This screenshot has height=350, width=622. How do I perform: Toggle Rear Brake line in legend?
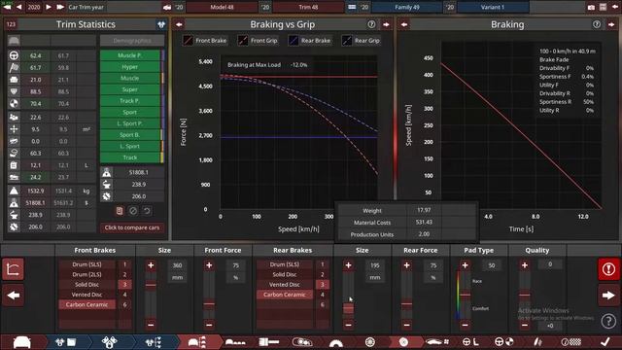click(x=310, y=40)
